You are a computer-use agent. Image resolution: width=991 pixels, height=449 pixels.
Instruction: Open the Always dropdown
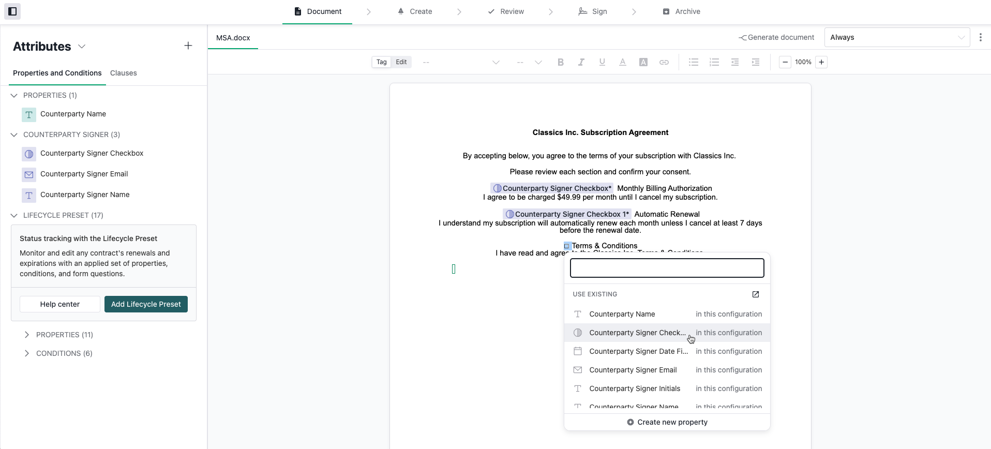pos(897,37)
